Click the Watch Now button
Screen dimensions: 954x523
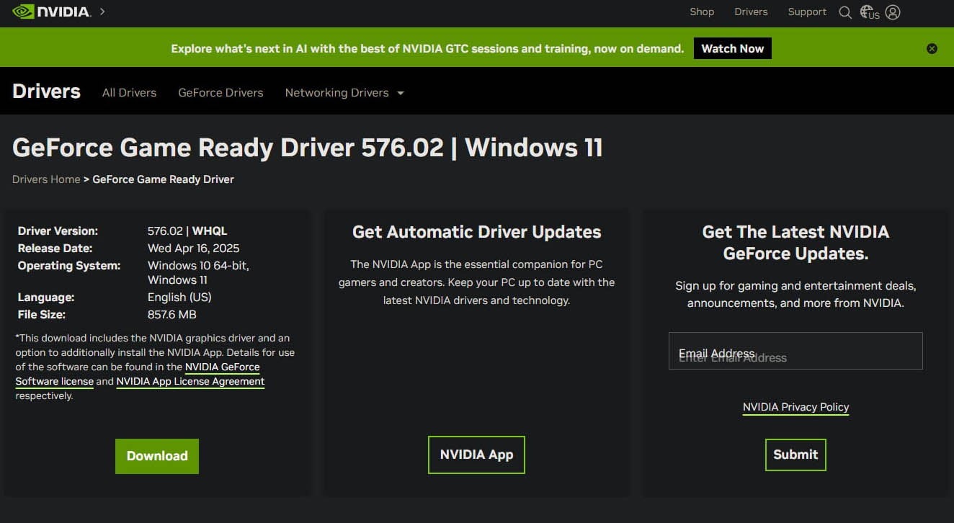732,49
